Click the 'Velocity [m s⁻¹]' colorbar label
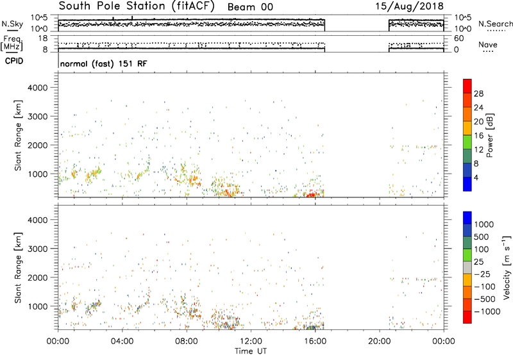Viewport: 513px width, 355px height. point(507,267)
